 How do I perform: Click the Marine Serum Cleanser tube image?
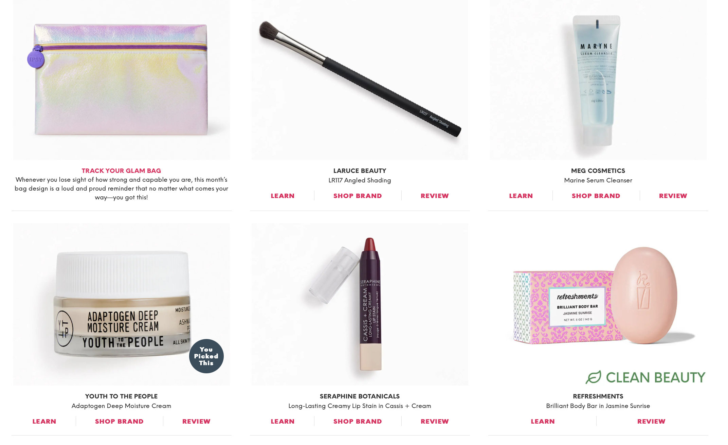[598, 80]
